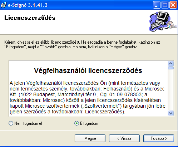Viewport: 178px width, 147px height.
Task: Click the scrollbar thumb in license box
Action: tap(171, 68)
